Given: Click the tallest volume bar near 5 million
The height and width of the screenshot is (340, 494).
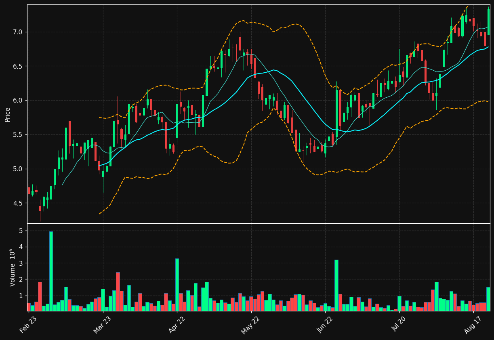Looking at the screenshot, I should pyautogui.click(x=51, y=271).
